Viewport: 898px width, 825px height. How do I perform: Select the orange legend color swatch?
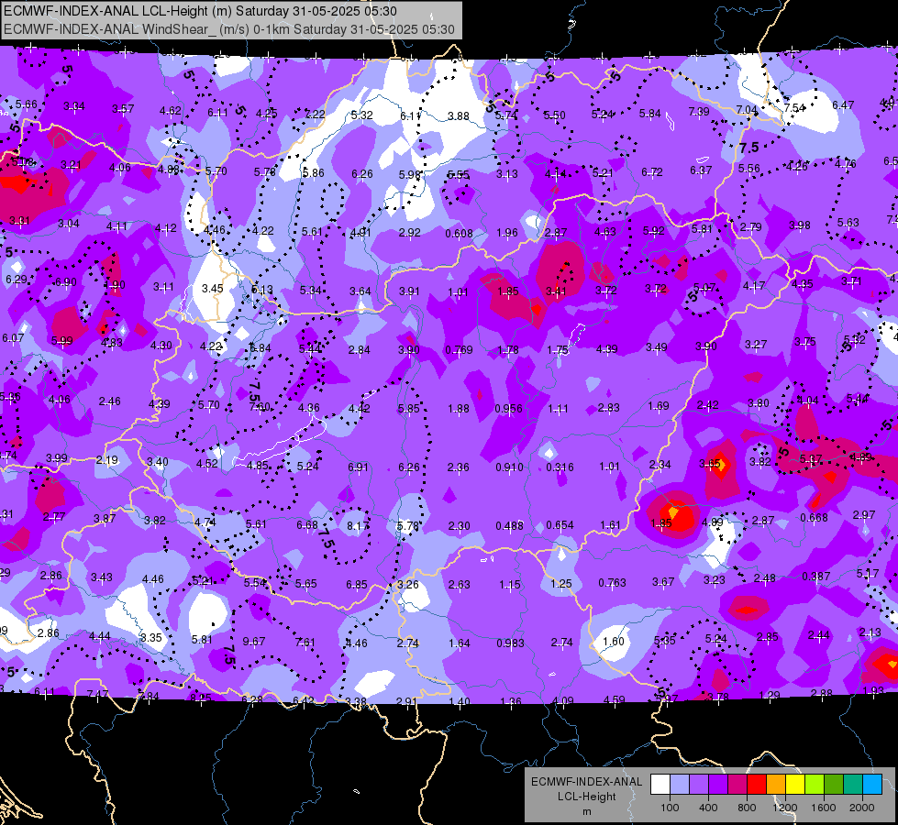tap(776, 785)
